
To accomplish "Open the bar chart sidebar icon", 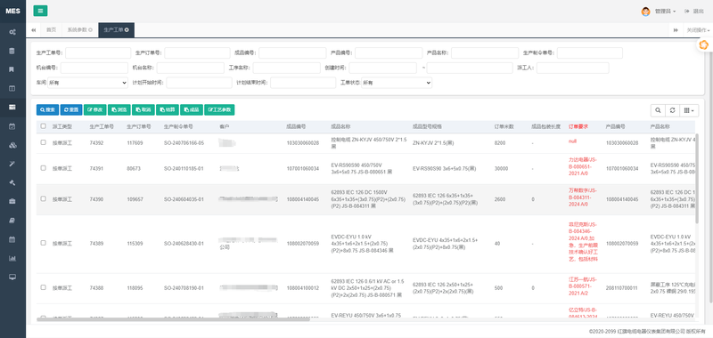I will click(12, 258).
